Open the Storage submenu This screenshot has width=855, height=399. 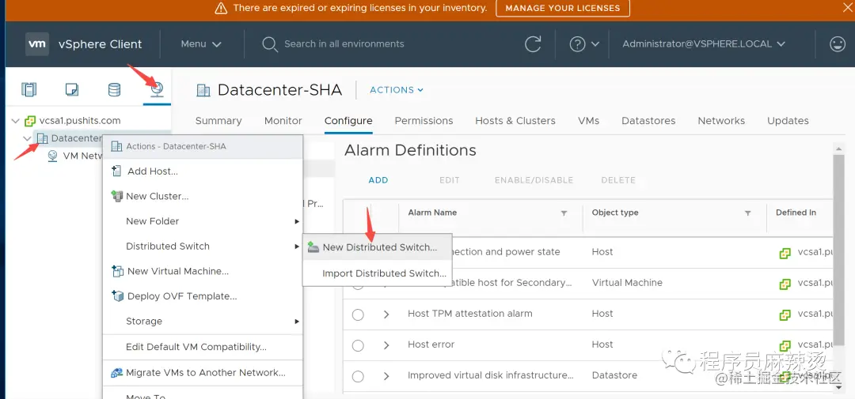click(203, 321)
